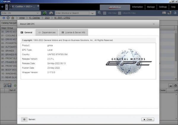Click the lower panel maximize icon
Image resolution: width=178 pixels, height=125 pixels.
[176, 85]
